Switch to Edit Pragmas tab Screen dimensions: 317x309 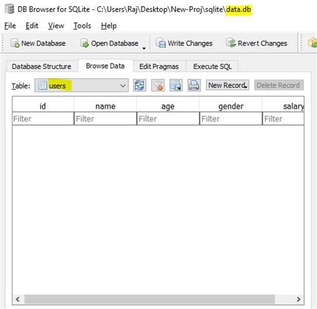pyautogui.click(x=159, y=66)
